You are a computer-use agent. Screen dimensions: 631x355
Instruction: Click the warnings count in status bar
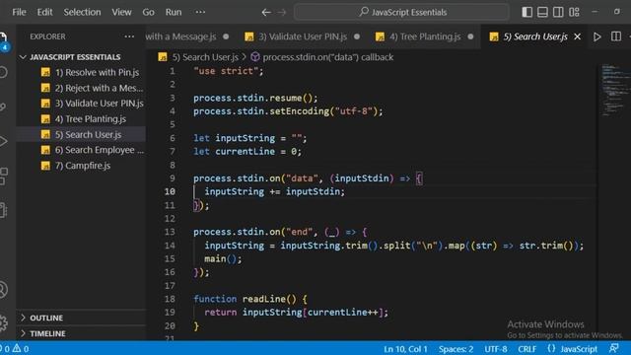coord(21,348)
